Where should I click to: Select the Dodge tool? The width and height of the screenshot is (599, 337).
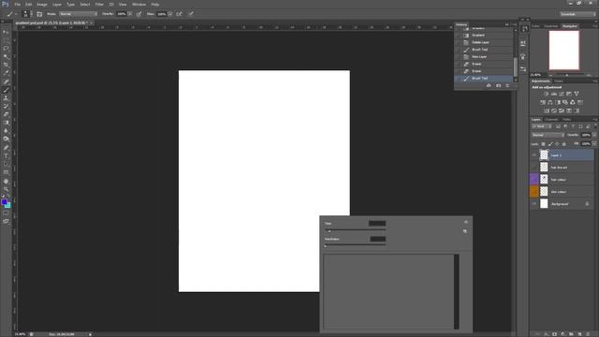click(6, 139)
